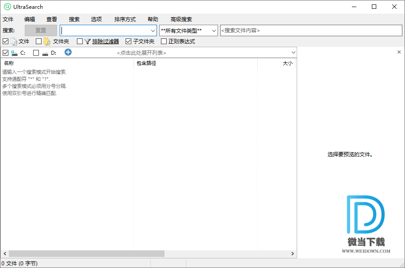Minimize the UltraSearch window
This screenshot has height=268, width=405.
point(354,7)
